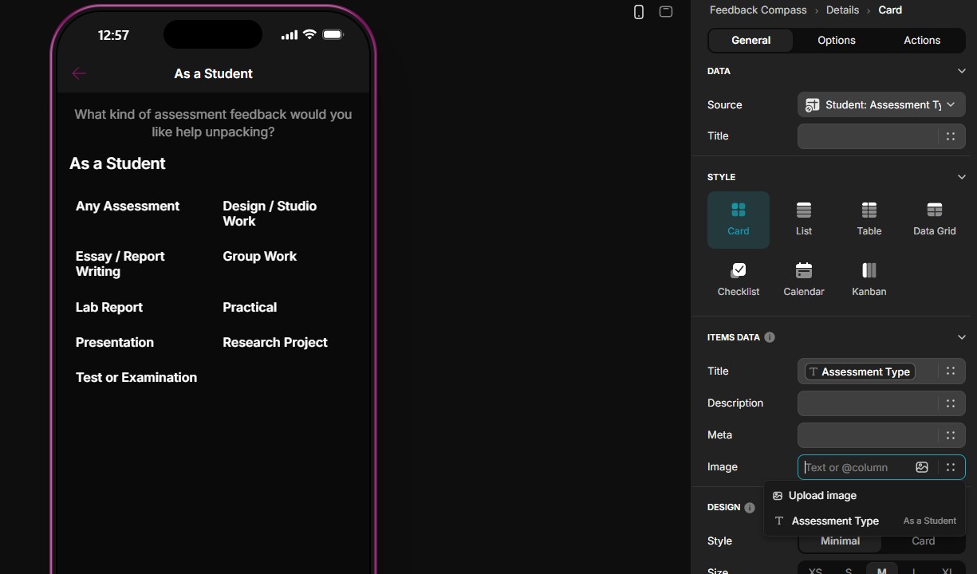Choose size S
This screenshot has height=574, width=977.
coord(849,571)
